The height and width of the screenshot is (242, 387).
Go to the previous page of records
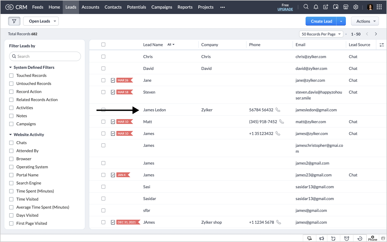367,34
